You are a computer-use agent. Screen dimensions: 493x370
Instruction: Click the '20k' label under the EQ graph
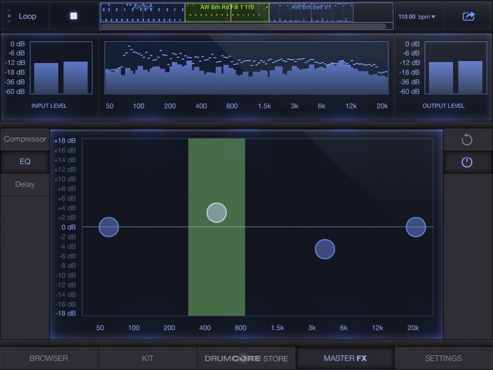[x=413, y=328]
